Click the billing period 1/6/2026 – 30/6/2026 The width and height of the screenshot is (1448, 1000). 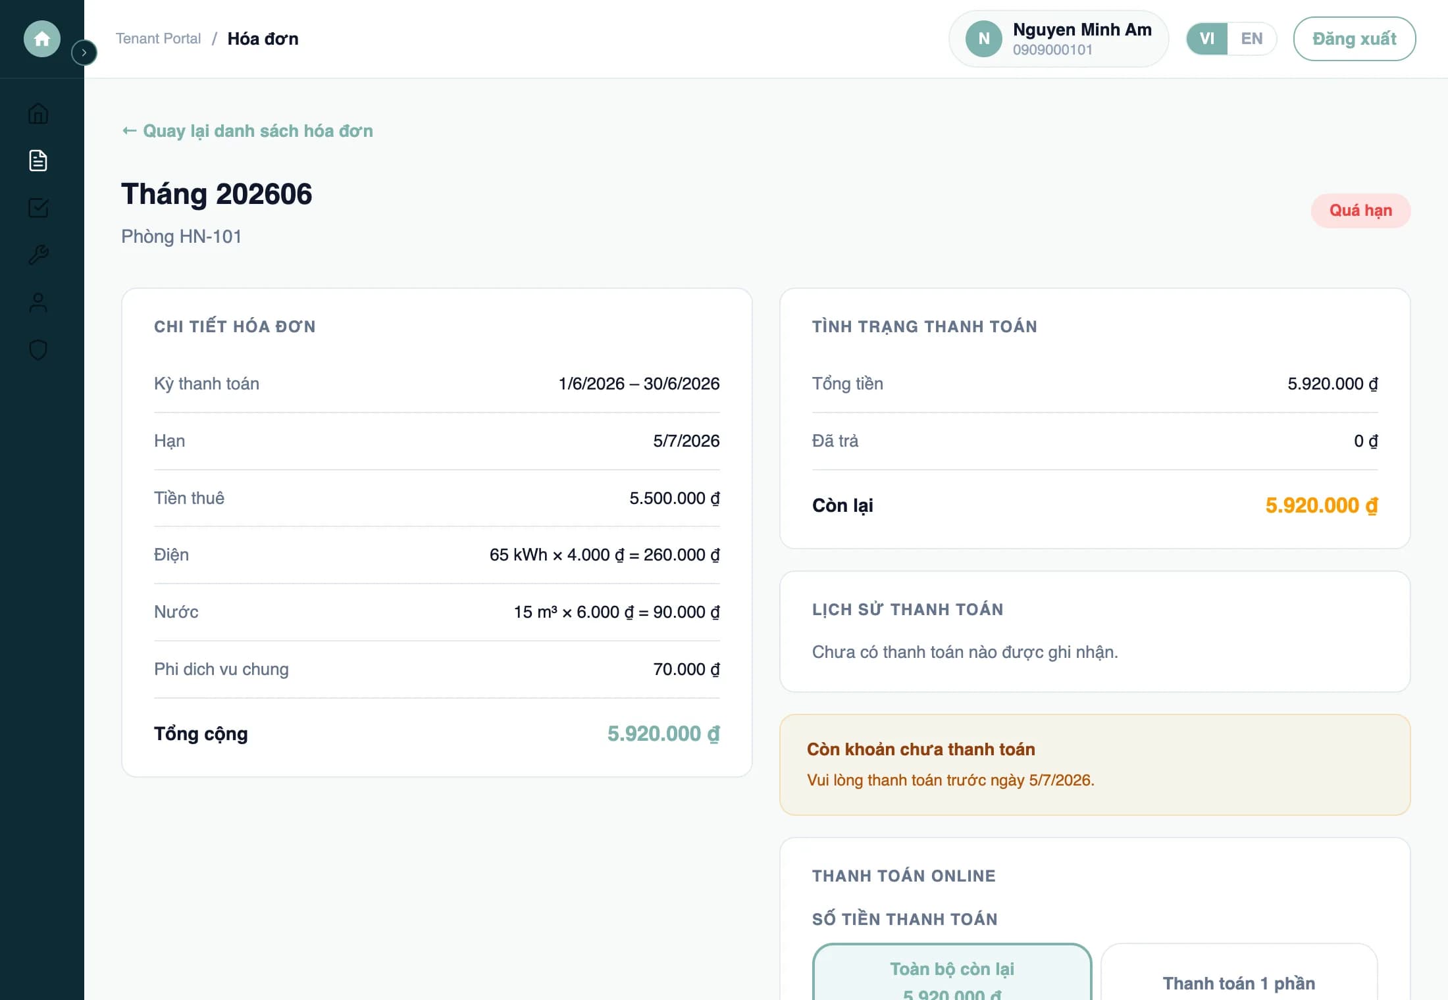click(x=639, y=384)
